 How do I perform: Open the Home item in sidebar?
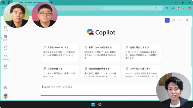coord(5,28)
